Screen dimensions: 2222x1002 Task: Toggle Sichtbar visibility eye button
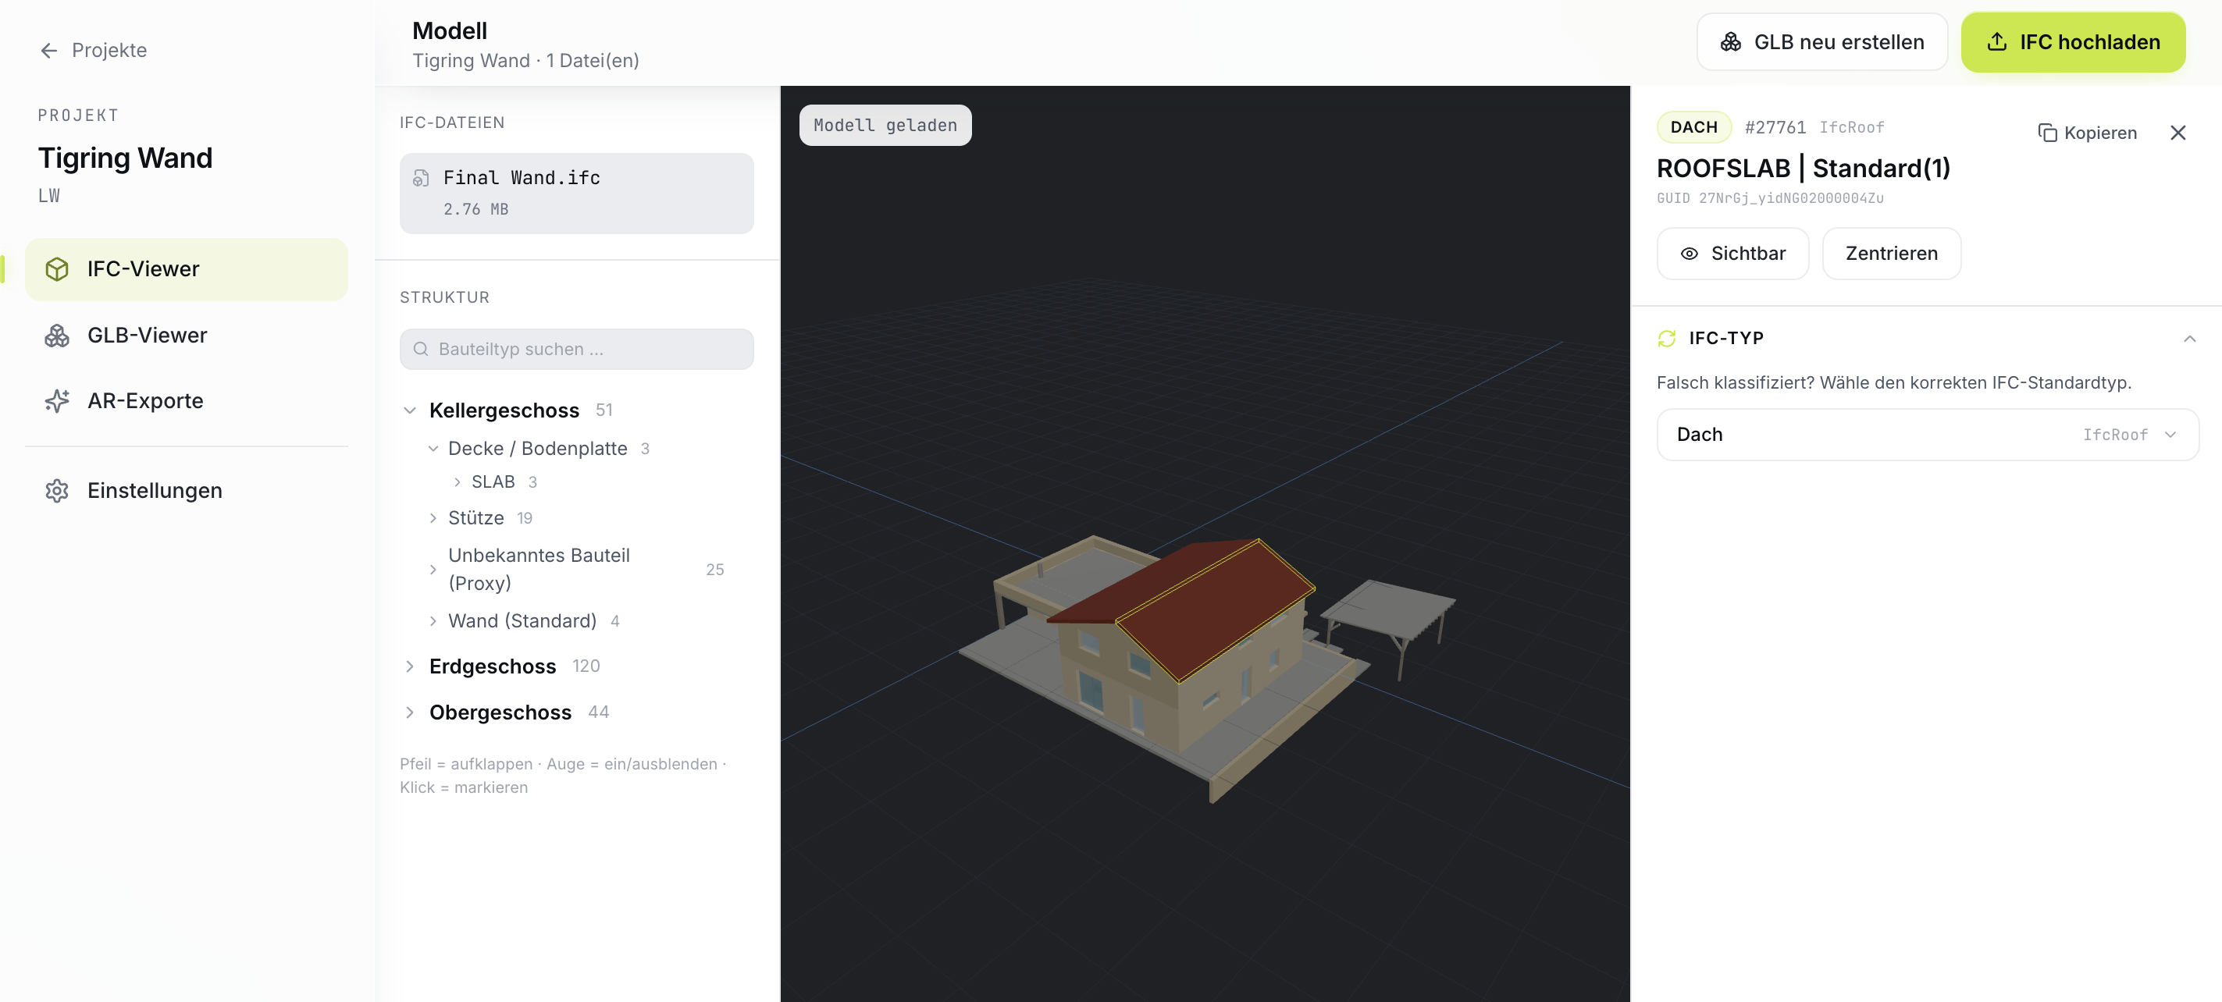[x=1732, y=254]
